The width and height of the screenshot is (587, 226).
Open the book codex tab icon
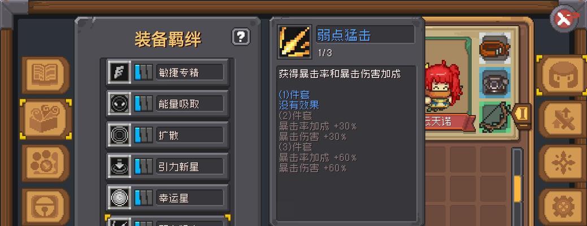(x=46, y=75)
